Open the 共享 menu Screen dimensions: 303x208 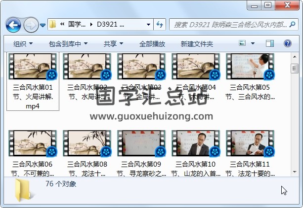click(113, 43)
